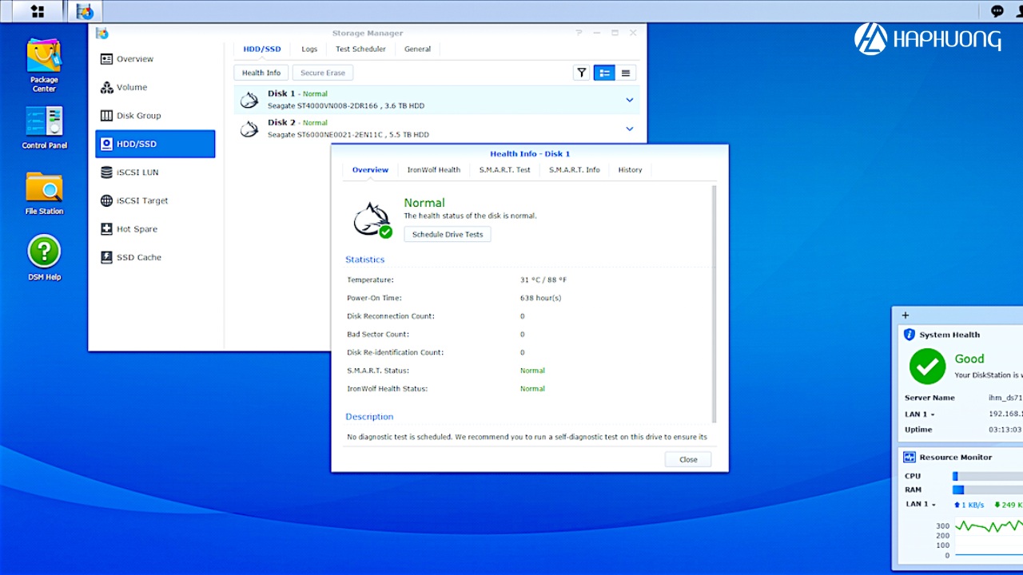This screenshot has width=1023, height=575.
Task: Open the DSM Main Menu grid icon
Action: pos(38,11)
